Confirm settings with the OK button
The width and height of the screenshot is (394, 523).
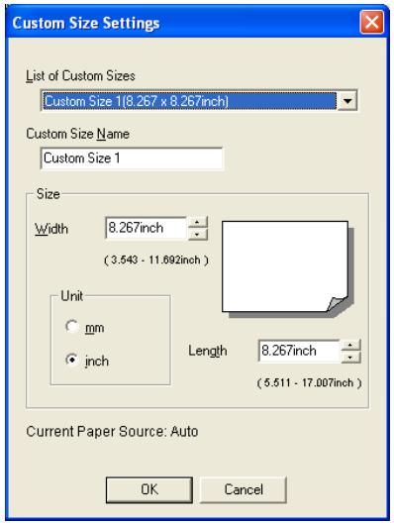coord(149,489)
